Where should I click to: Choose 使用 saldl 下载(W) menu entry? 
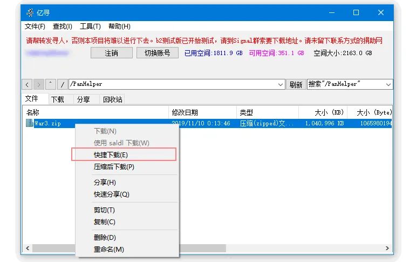pyautogui.click(x=127, y=143)
